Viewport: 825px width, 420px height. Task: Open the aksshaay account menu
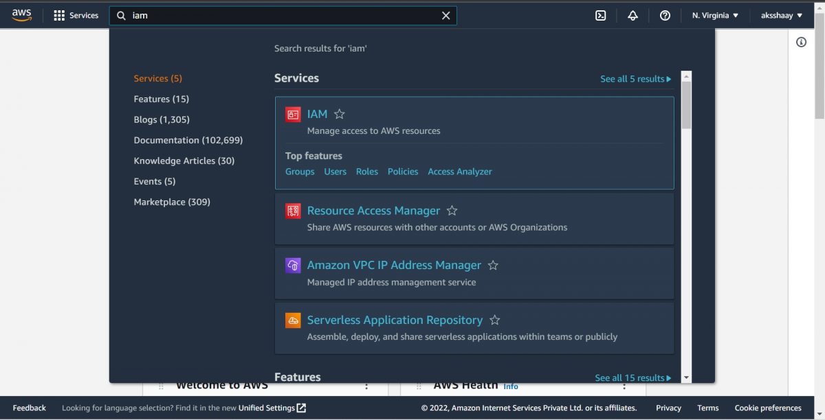tap(780, 15)
